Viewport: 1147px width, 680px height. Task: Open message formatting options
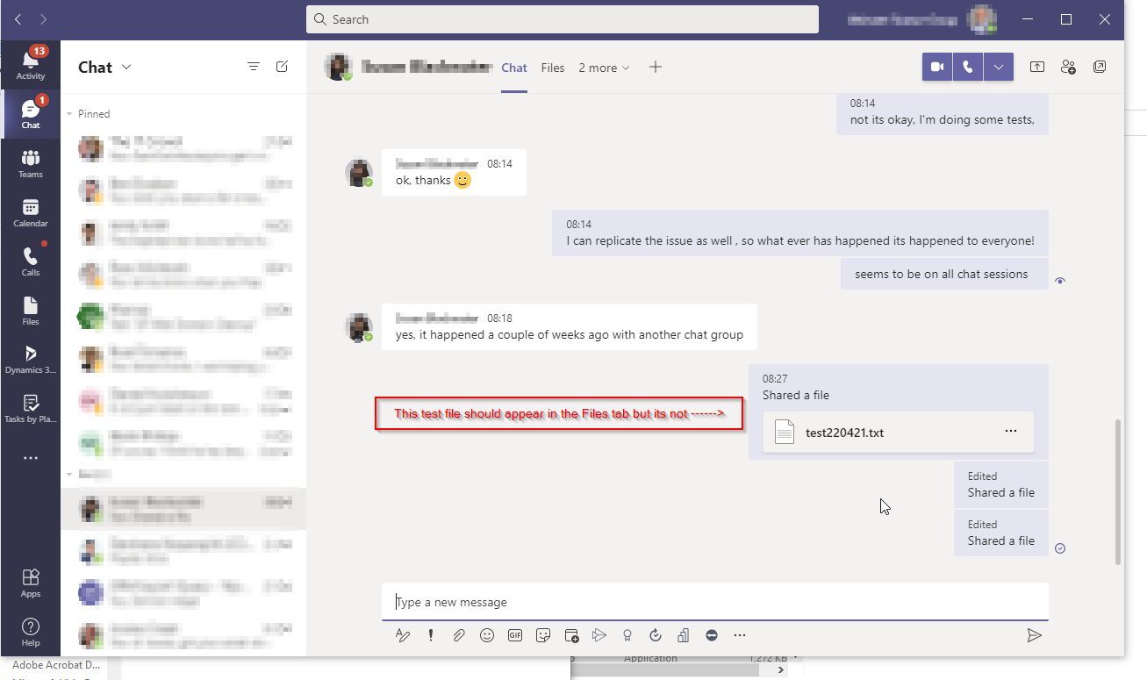[x=403, y=634]
